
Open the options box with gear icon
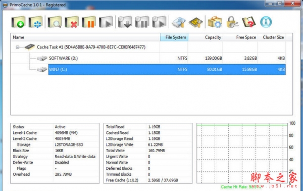[x=215, y=22]
